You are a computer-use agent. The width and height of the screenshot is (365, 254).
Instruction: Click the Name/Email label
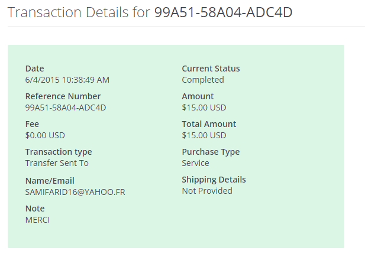click(50, 181)
